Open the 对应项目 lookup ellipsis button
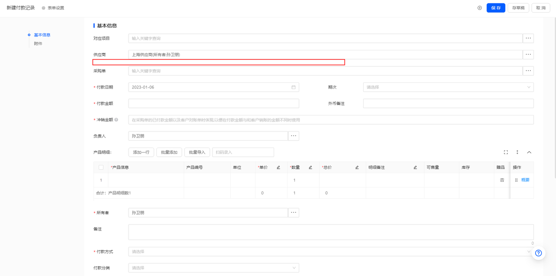The width and height of the screenshot is (556, 276). 528,38
